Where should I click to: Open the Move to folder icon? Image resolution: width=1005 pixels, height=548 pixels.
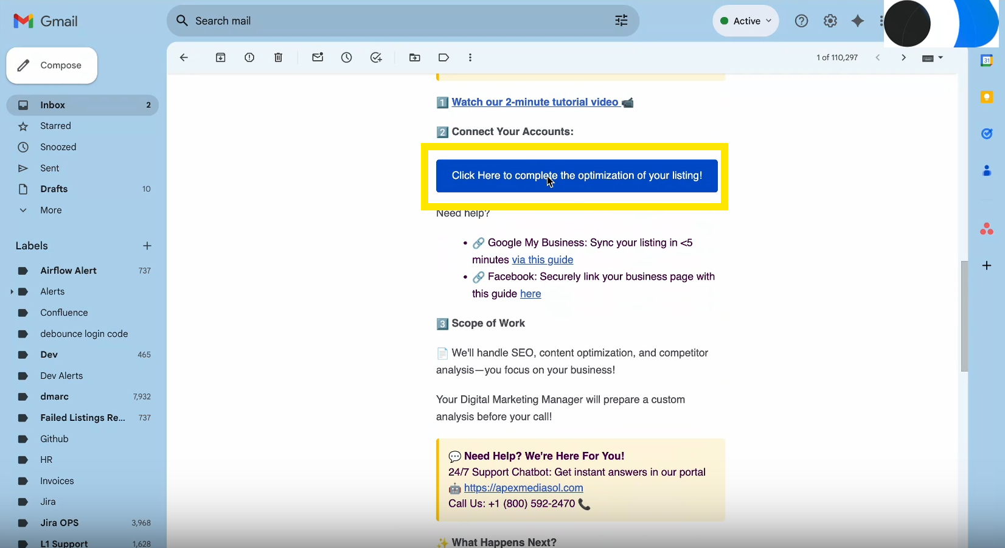point(415,58)
